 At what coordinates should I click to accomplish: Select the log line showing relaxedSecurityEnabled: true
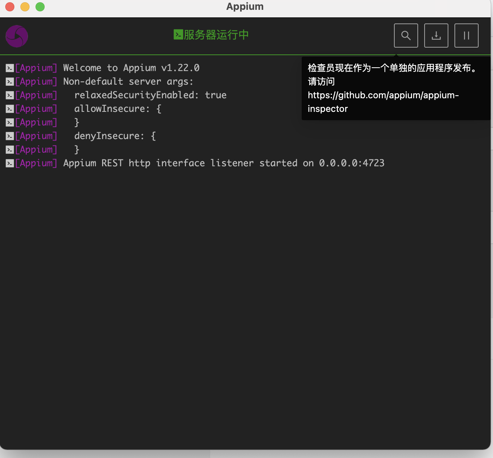(150, 95)
